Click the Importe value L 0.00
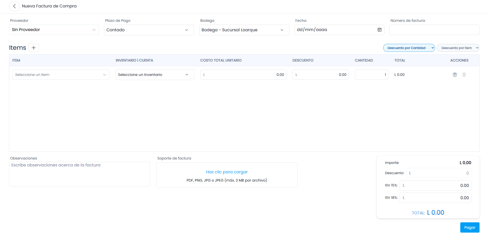This screenshot has height=239, width=487. 465,163
